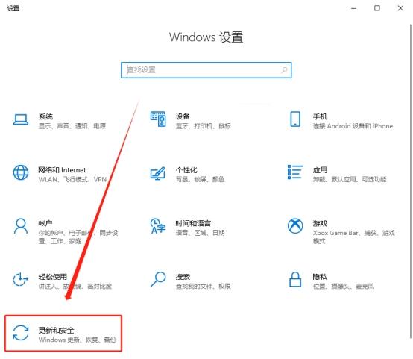The height and width of the screenshot is (359, 413).
Task: Select the 系统 settings label
Action: point(45,116)
